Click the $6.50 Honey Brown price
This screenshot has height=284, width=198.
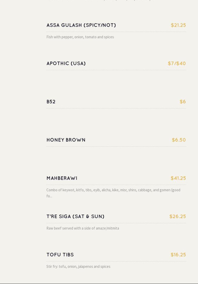point(179,140)
